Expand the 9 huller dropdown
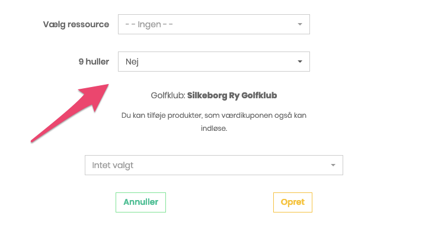 214,62
